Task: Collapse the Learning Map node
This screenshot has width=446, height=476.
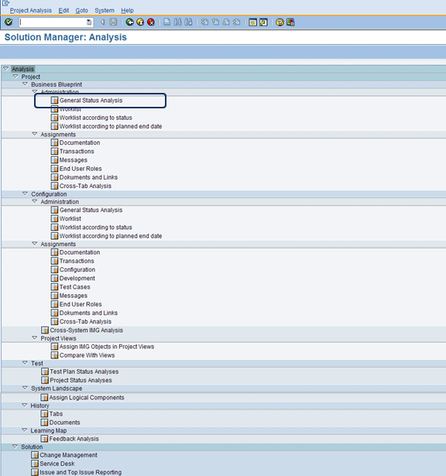Action: coord(25,430)
